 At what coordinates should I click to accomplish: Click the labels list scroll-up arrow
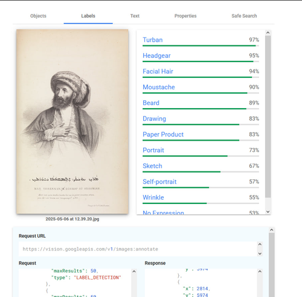pos(268,33)
